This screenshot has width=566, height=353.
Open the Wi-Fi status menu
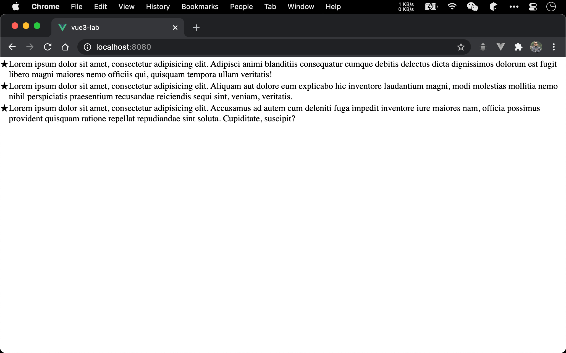[x=452, y=7]
